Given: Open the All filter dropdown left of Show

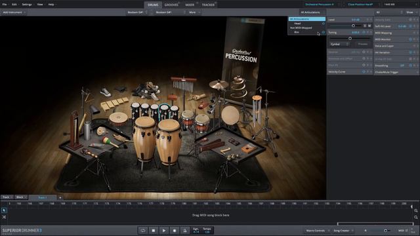Looking at the screenshot, I should click(x=389, y=12).
